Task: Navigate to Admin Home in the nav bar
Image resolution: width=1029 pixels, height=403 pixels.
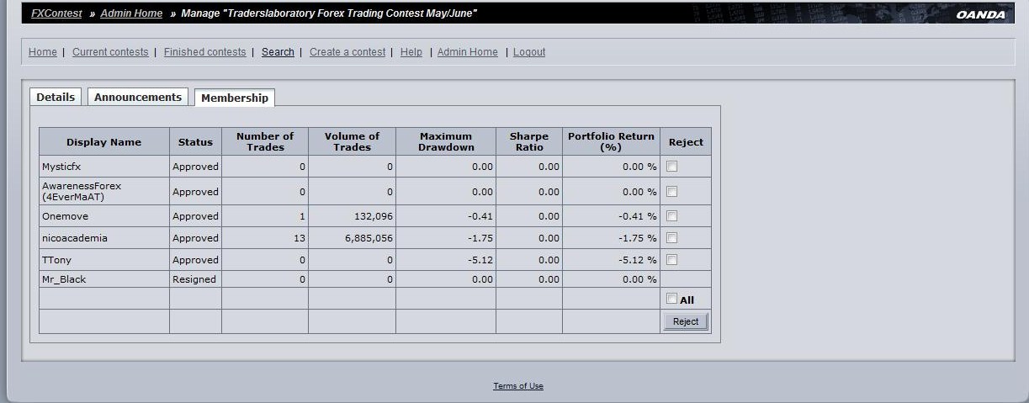Action: pyautogui.click(x=468, y=52)
